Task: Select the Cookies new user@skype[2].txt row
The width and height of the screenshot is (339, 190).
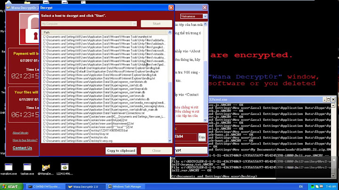Action: click(85, 120)
